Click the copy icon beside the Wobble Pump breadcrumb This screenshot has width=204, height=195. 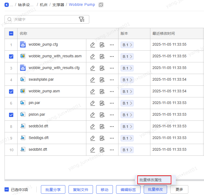tap(101, 5)
